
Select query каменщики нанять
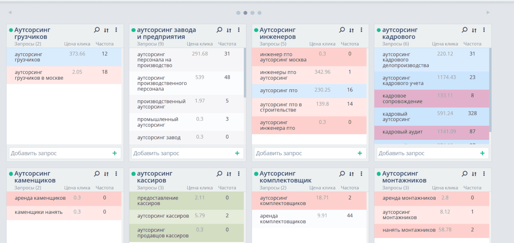[64, 213]
